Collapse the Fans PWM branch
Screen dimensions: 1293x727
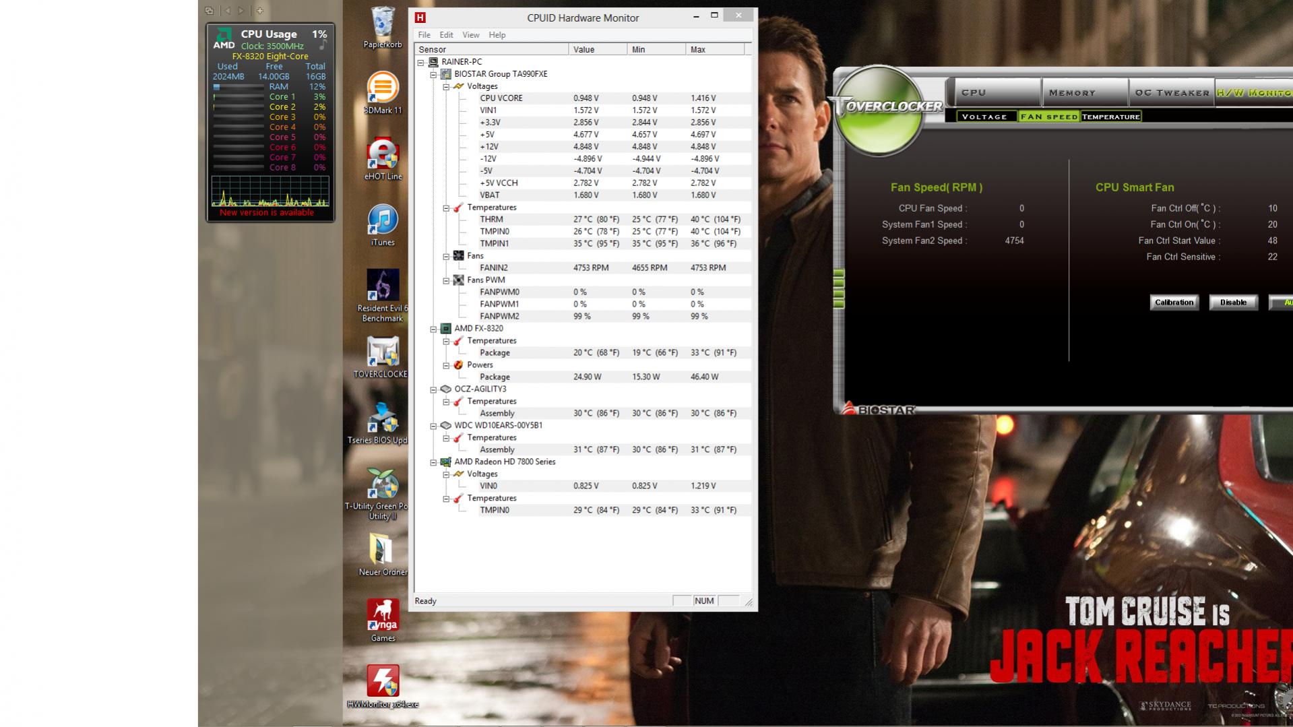click(x=446, y=280)
